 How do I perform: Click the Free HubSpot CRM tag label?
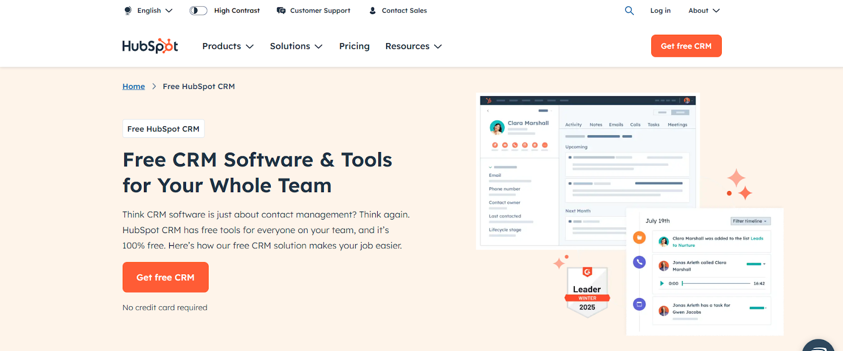pyautogui.click(x=163, y=129)
